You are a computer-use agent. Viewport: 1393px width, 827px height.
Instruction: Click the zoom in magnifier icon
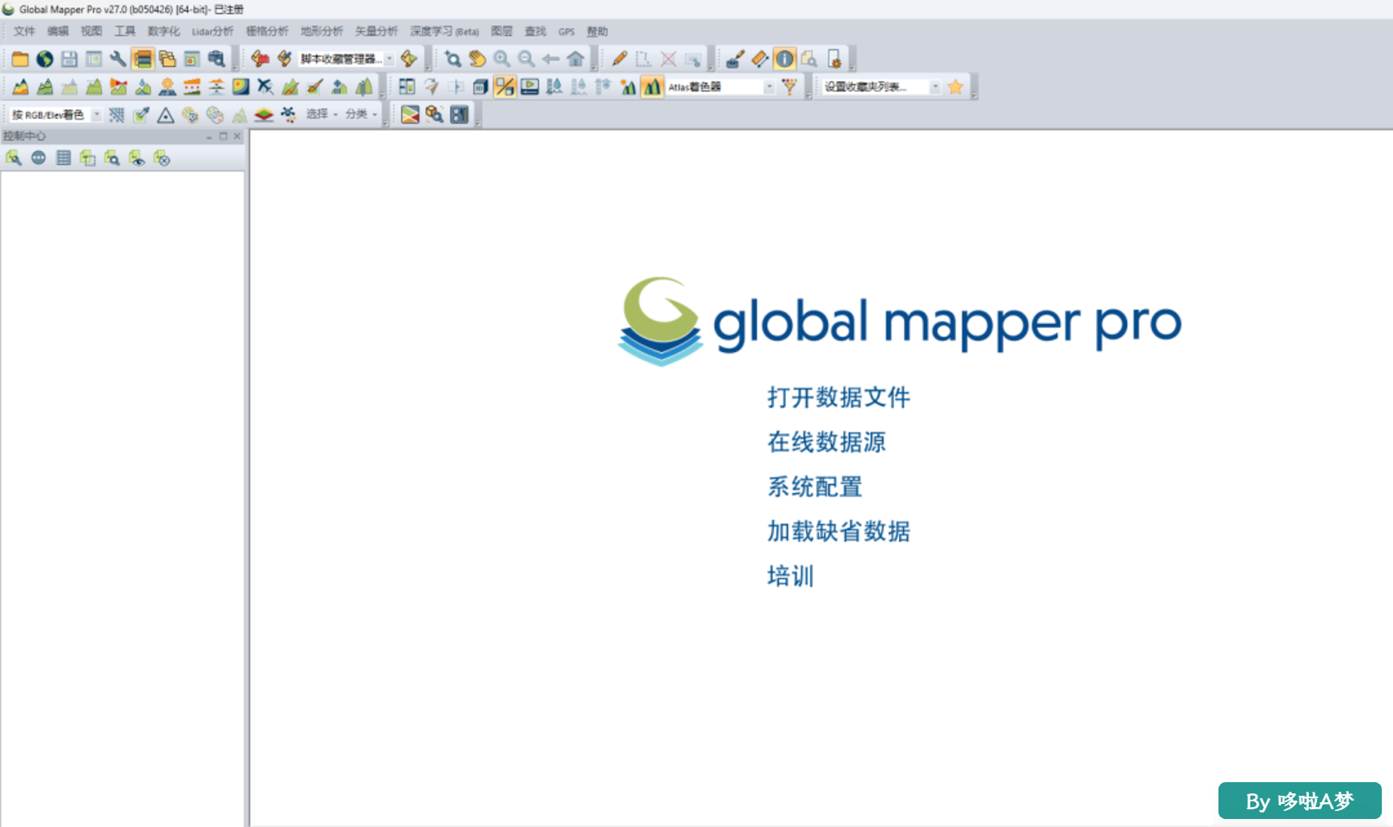click(502, 59)
